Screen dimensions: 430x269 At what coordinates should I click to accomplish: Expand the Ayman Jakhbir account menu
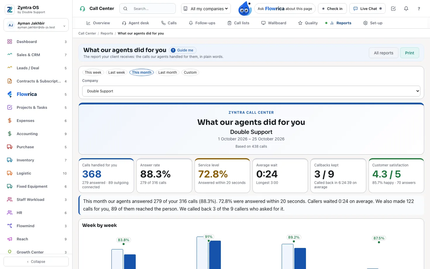(36, 25)
